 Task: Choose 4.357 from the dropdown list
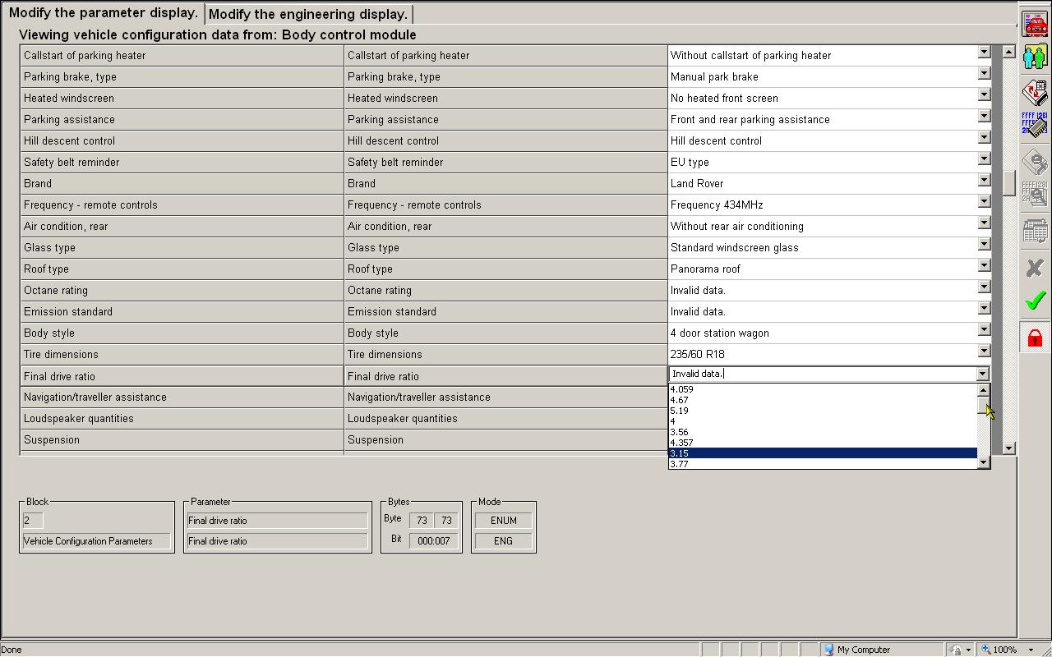(x=823, y=443)
